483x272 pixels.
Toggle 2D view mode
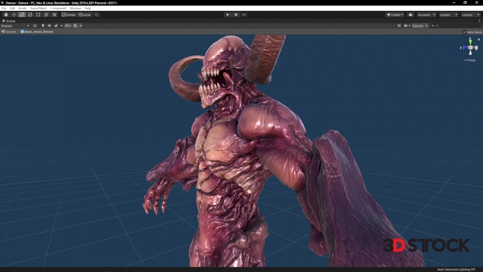click(x=35, y=26)
